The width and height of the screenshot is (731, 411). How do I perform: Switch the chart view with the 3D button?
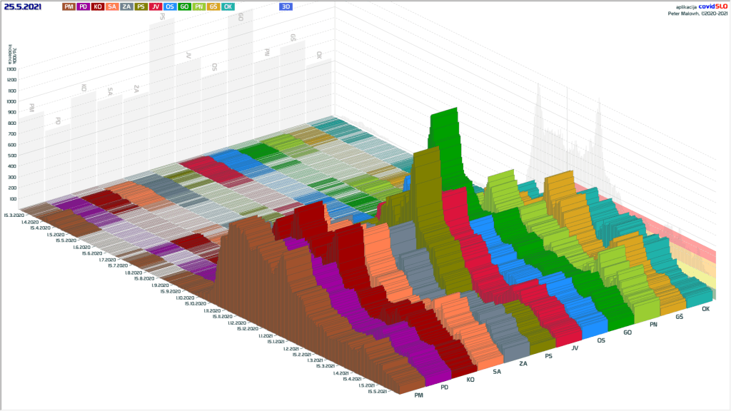click(x=286, y=6)
